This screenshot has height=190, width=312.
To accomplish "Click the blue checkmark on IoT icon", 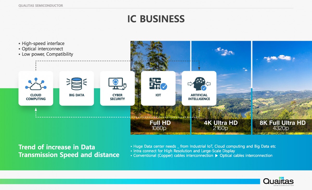I will pyautogui.click(x=164, y=86).
